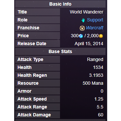Viewport: 121px width, 121px height.
Task: Open the Support role link
Action: click(95, 20)
